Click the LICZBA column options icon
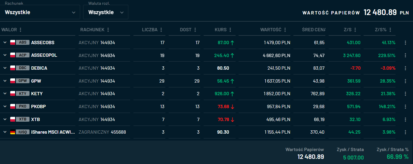The height and width of the screenshot is (164, 413). 161,30
